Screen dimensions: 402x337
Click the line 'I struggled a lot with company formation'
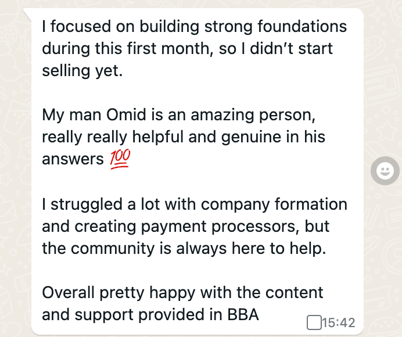pos(195,205)
